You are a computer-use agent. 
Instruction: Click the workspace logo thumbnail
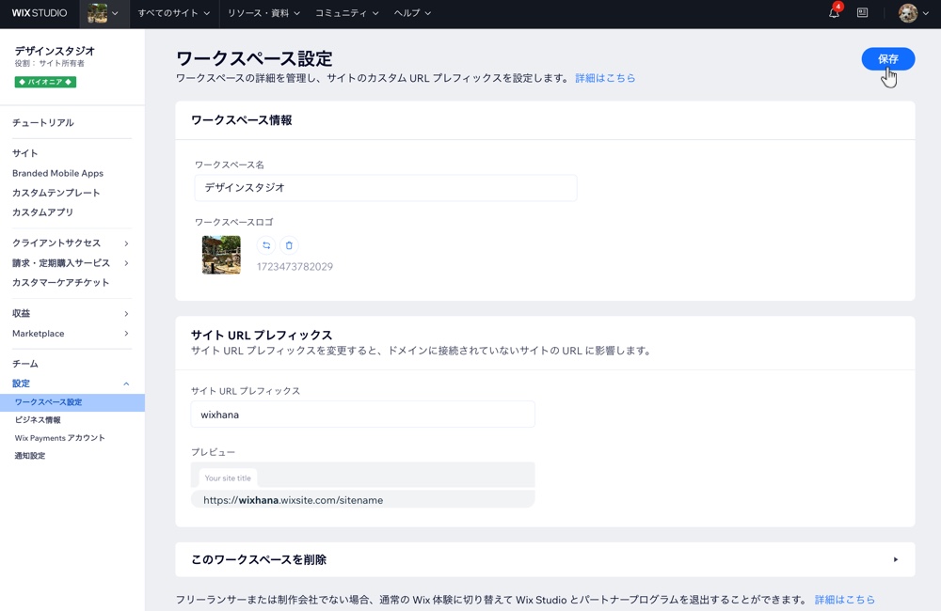220,254
